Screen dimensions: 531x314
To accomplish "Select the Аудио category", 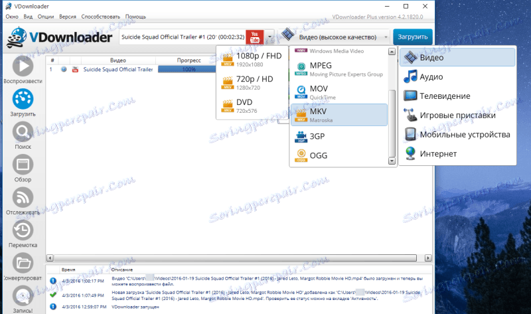I will [x=457, y=76].
